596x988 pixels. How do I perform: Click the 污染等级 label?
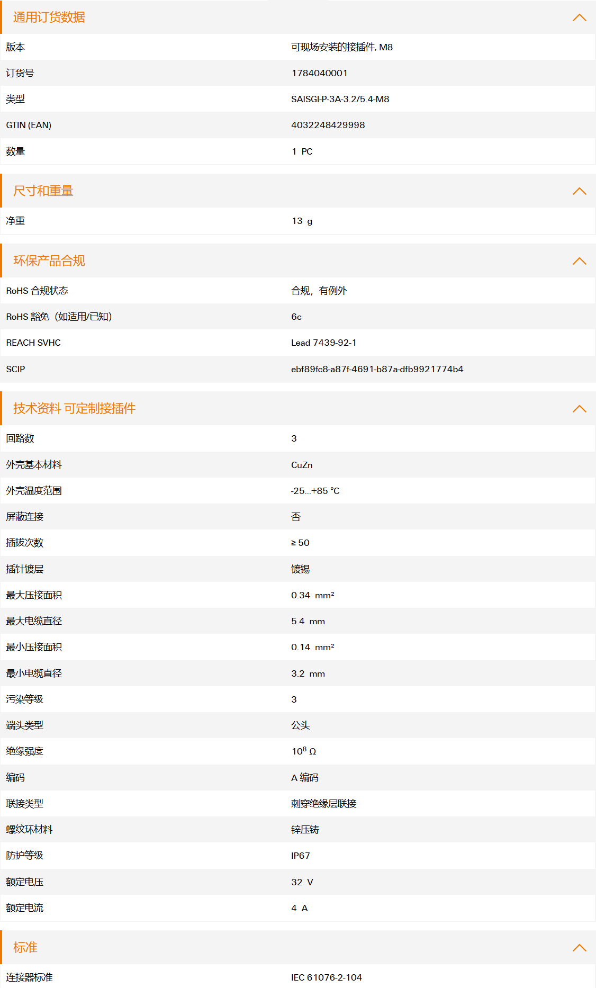click(25, 699)
